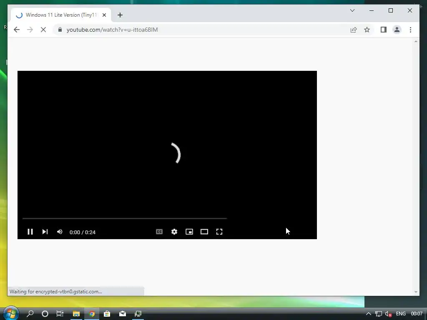Open the video settings gear
The width and height of the screenshot is (427, 320).
pos(174,232)
